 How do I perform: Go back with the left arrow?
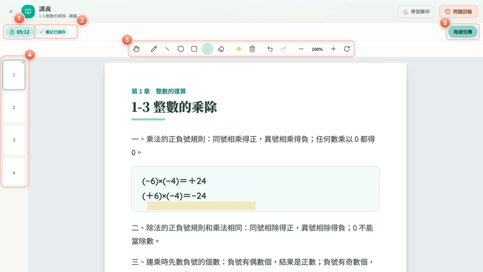11,11
